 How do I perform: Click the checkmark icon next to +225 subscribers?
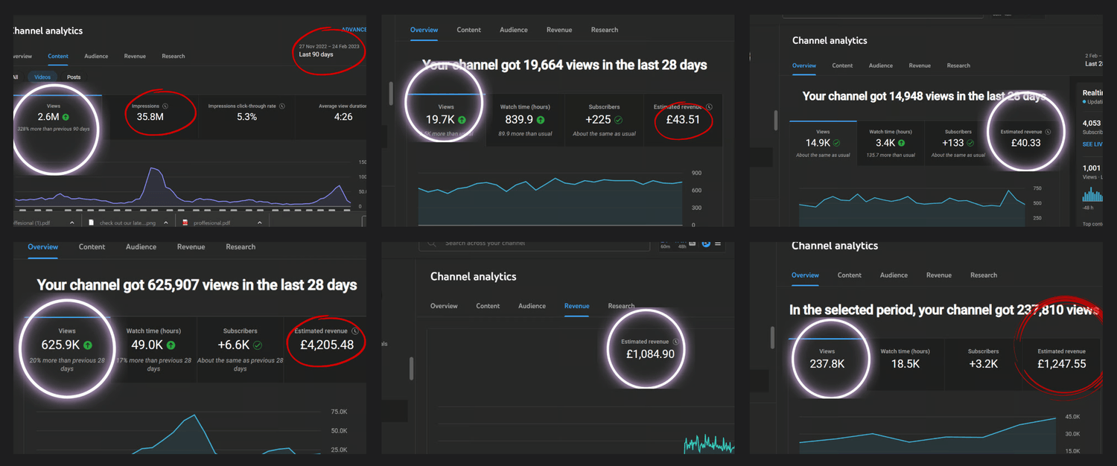click(618, 120)
